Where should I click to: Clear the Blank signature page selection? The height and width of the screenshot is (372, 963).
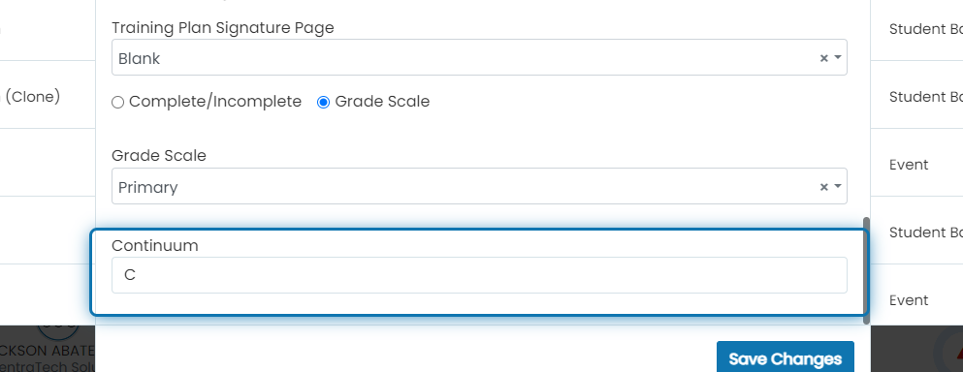pos(823,58)
